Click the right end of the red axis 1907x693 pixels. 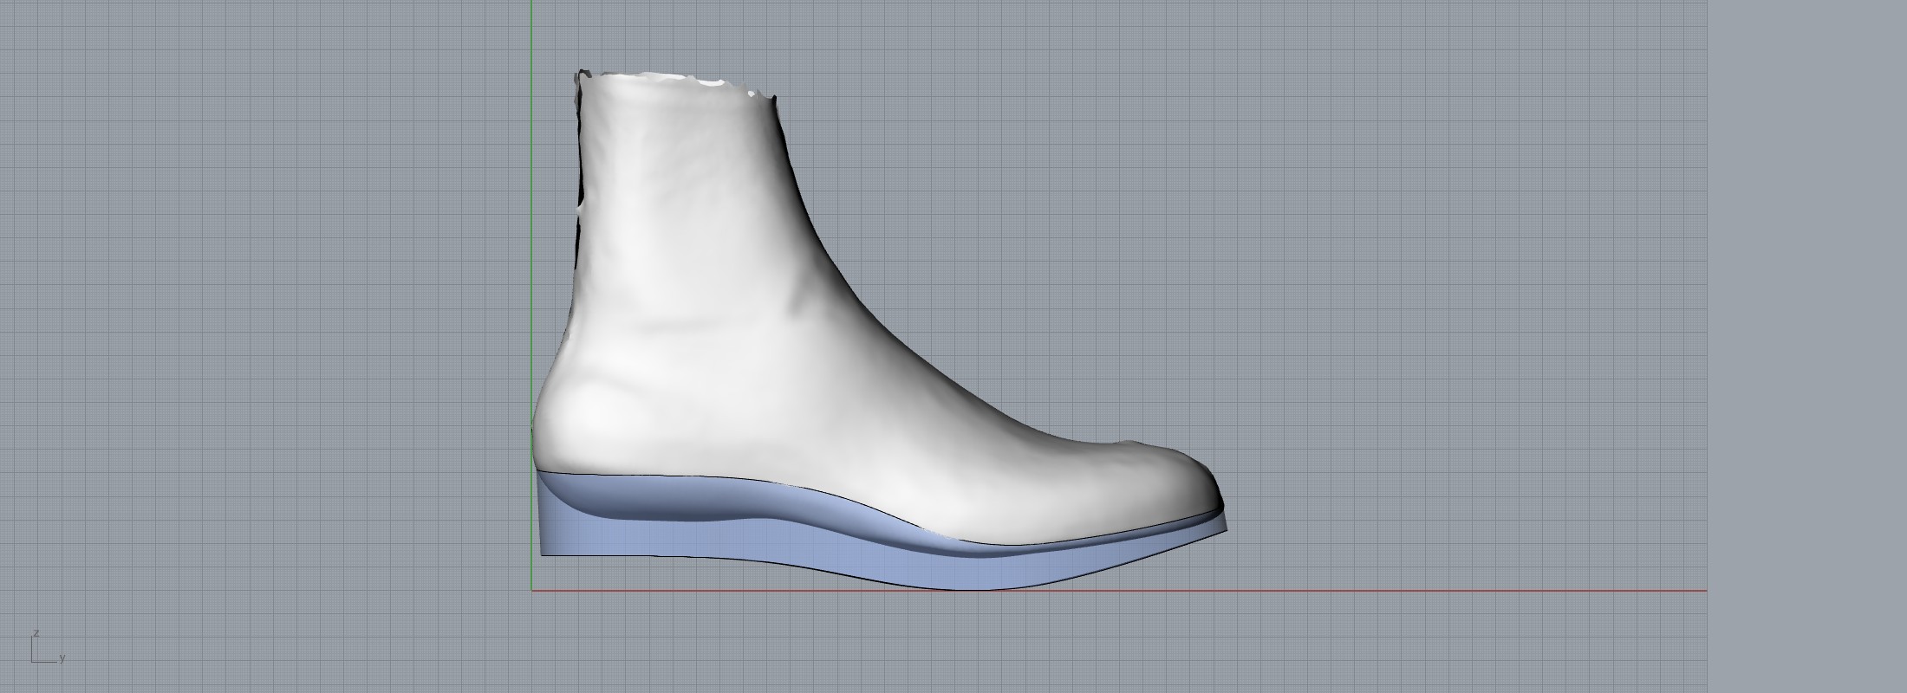(1703, 591)
